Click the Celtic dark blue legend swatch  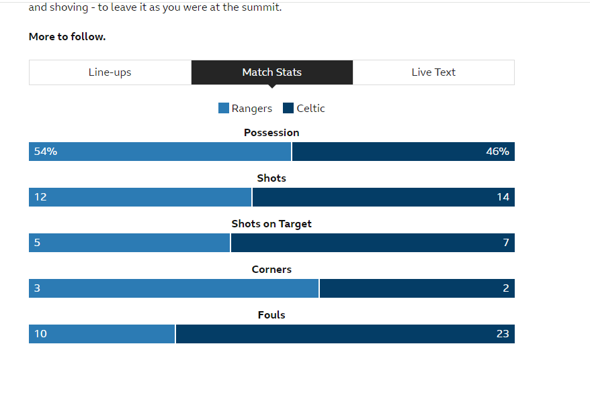pyautogui.click(x=288, y=108)
